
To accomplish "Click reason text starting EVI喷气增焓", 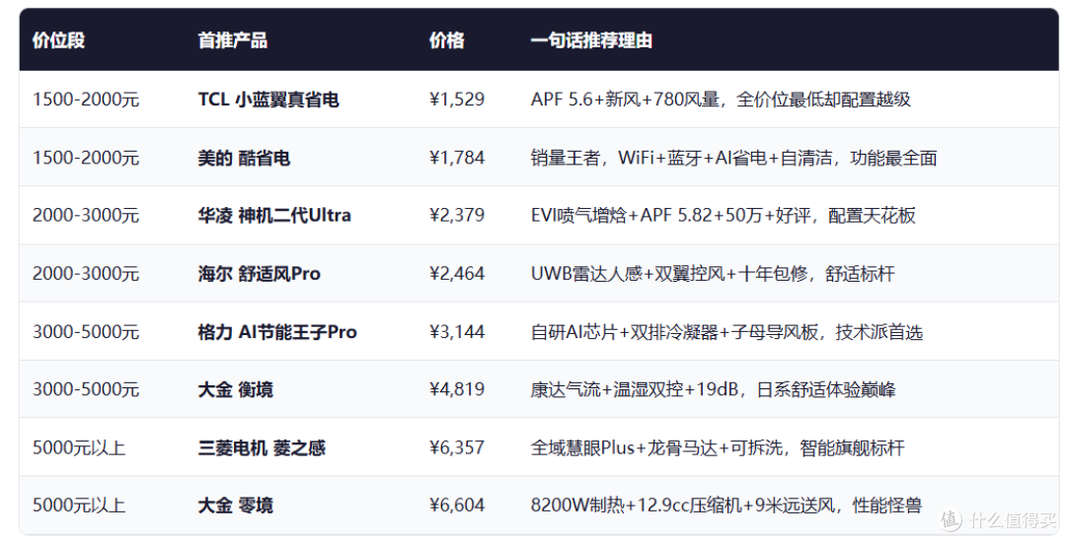I will (x=723, y=216).
